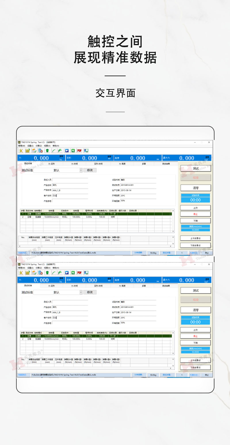Screen dimensions: 230x445
Task: Select the 测试结果 tab in lower window
Action: point(166,286)
